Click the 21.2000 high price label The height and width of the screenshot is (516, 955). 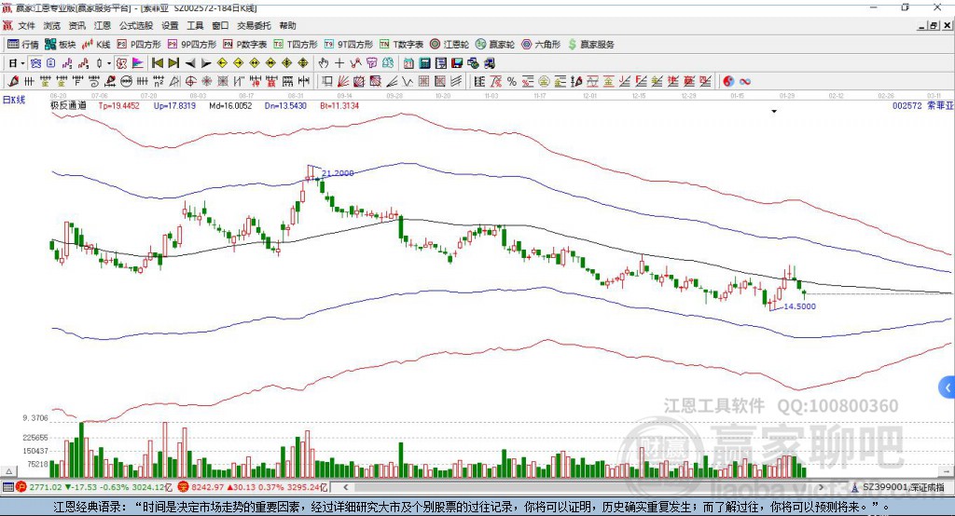[x=338, y=173]
